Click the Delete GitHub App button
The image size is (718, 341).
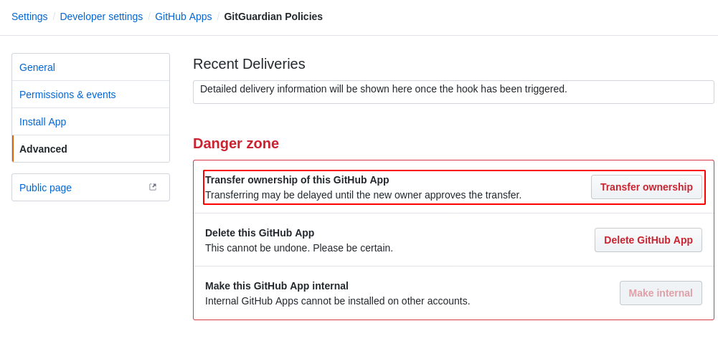(x=648, y=240)
